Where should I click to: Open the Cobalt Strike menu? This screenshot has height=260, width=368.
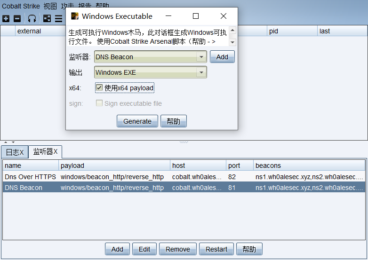(x=21, y=6)
